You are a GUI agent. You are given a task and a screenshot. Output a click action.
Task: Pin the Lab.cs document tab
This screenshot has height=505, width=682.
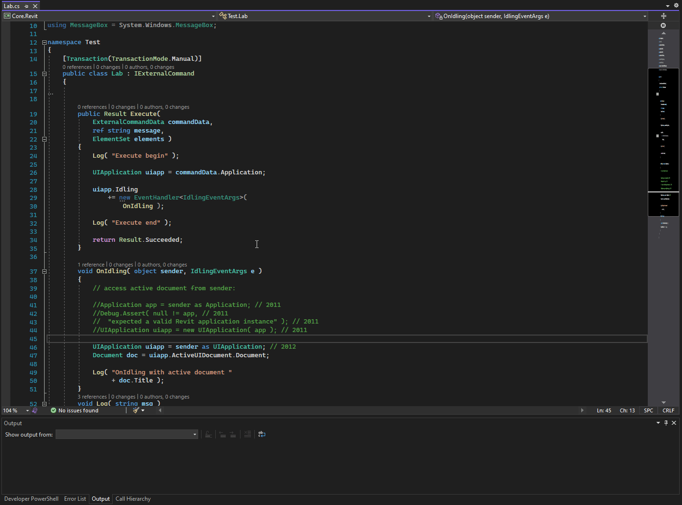pos(26,6)
